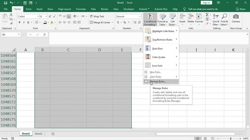Click the AutoSum sigma icon
The width and height of the screenshot is (250, 140).
[207, 15]
